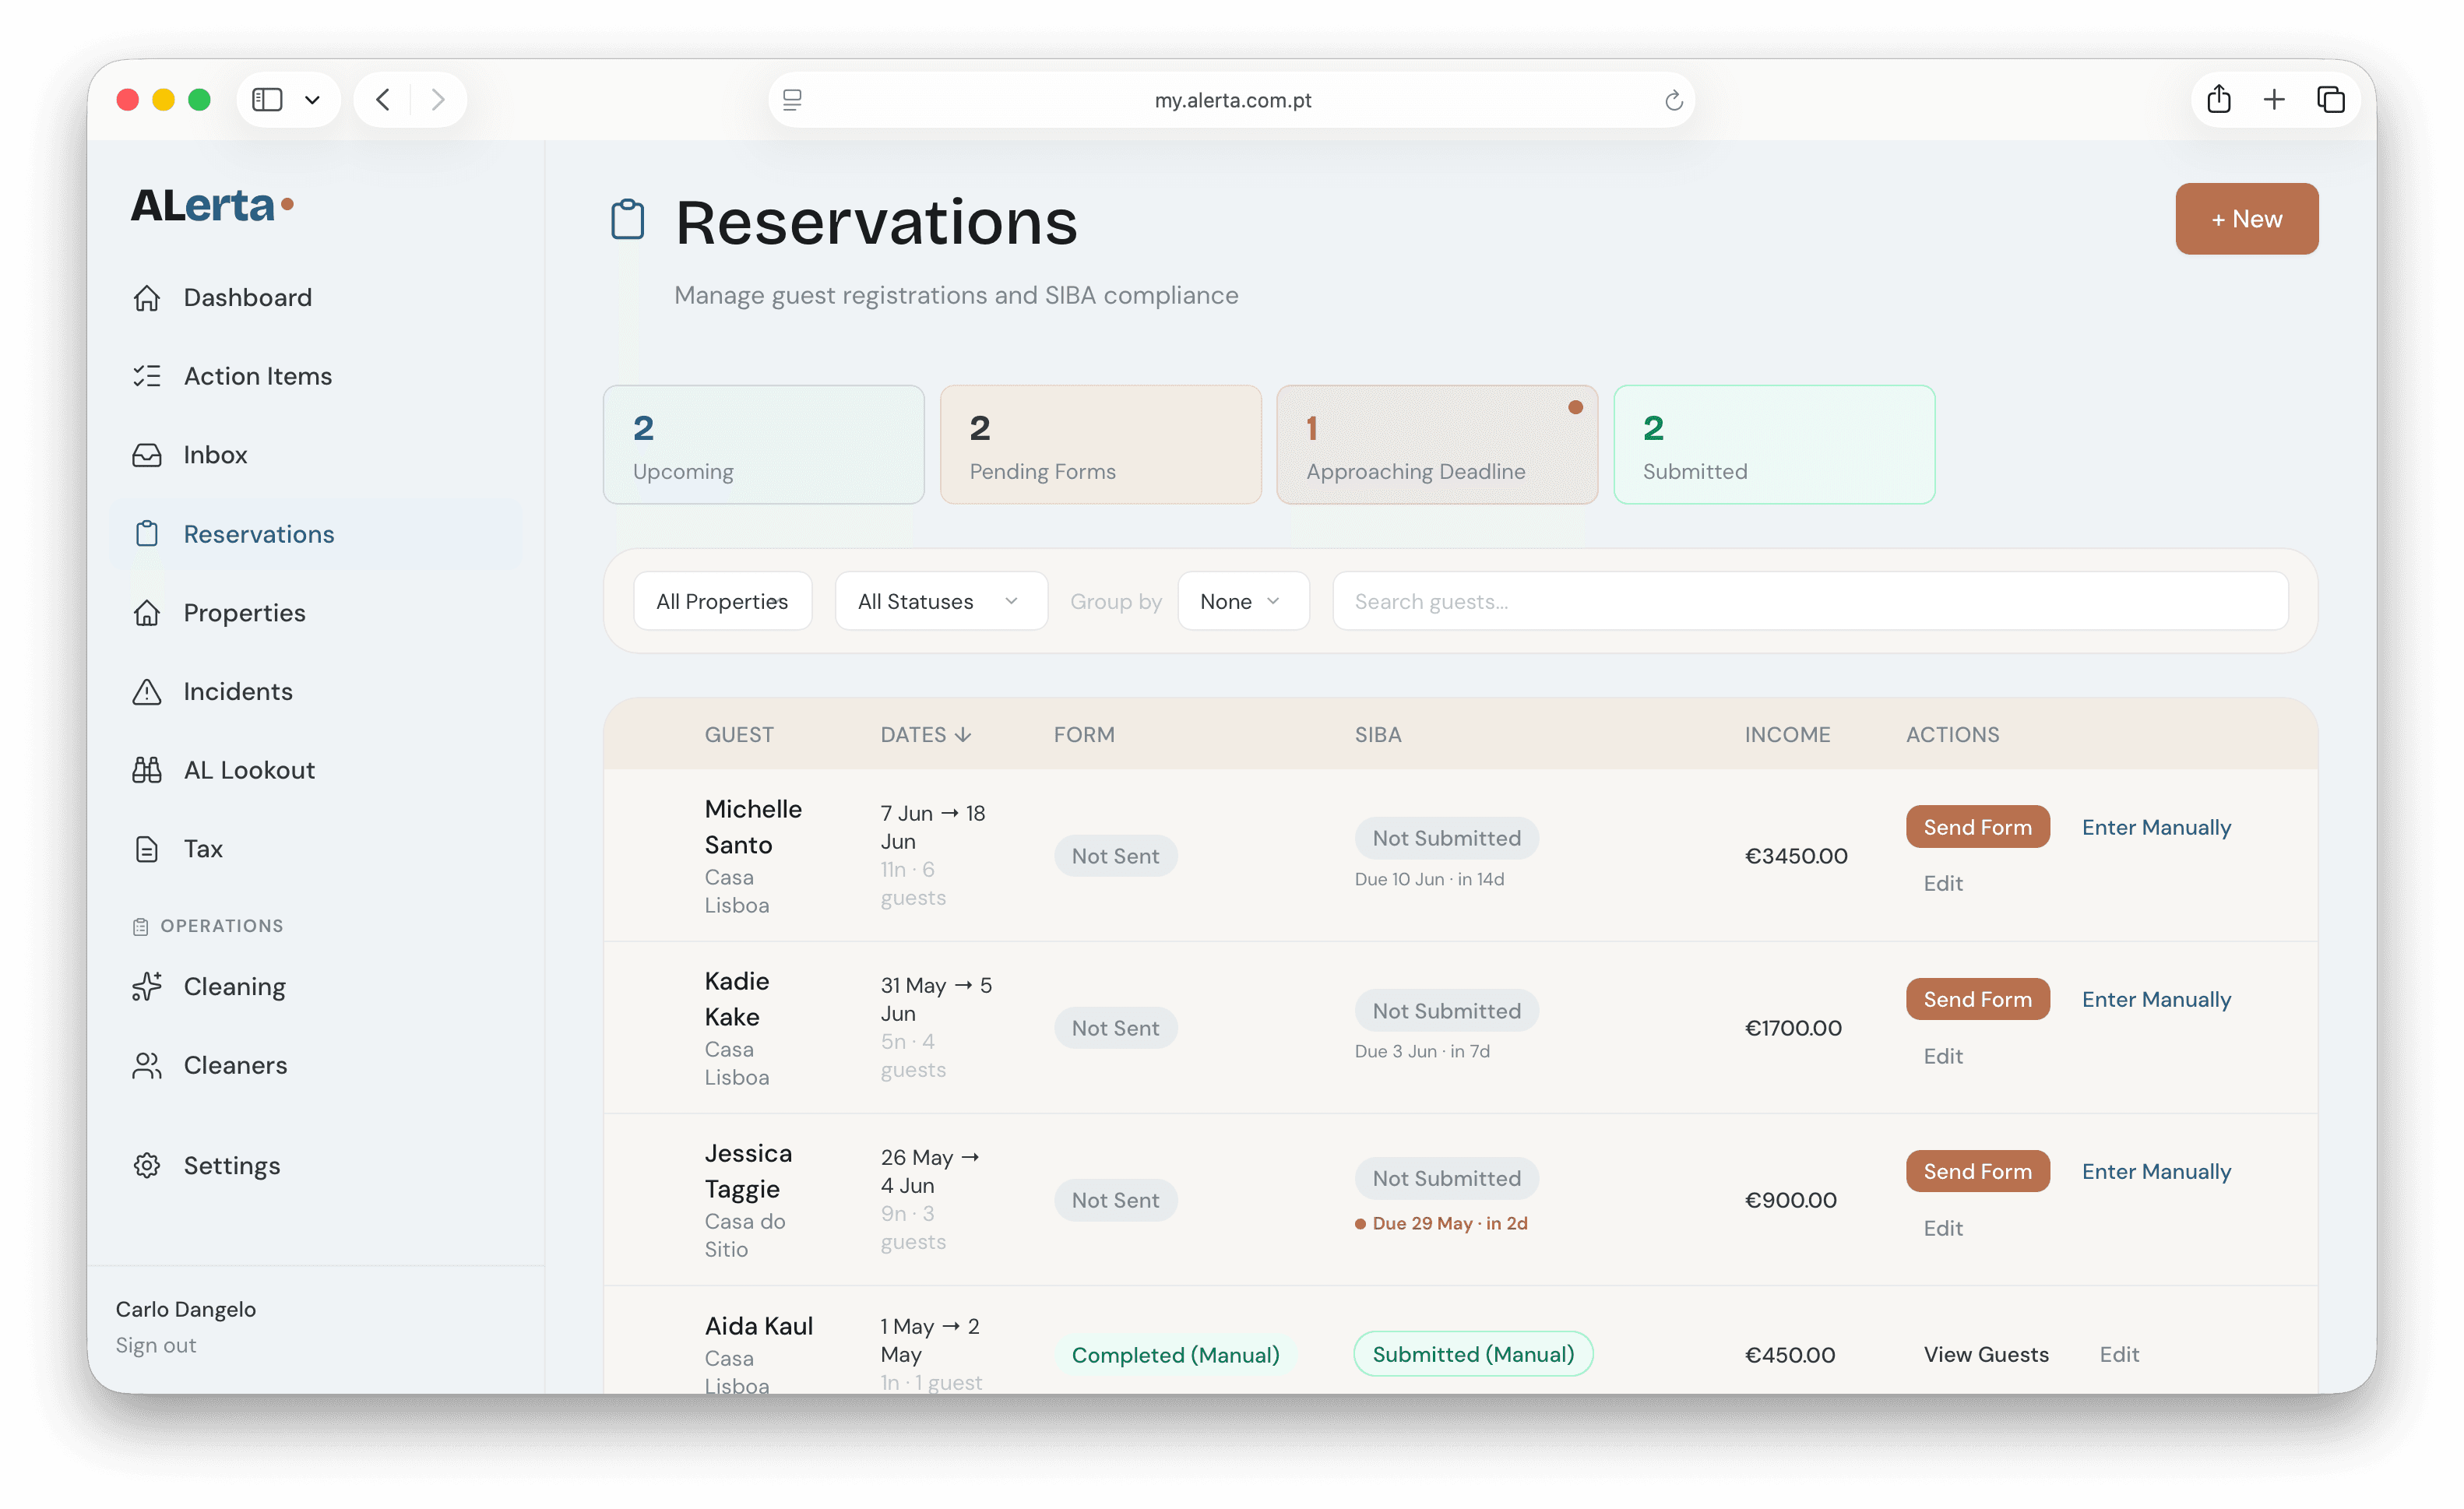The width and height of the screenshot is (2464, 1509).
Task: Open Settings in the sidebar
Action: coord(316,1166)
